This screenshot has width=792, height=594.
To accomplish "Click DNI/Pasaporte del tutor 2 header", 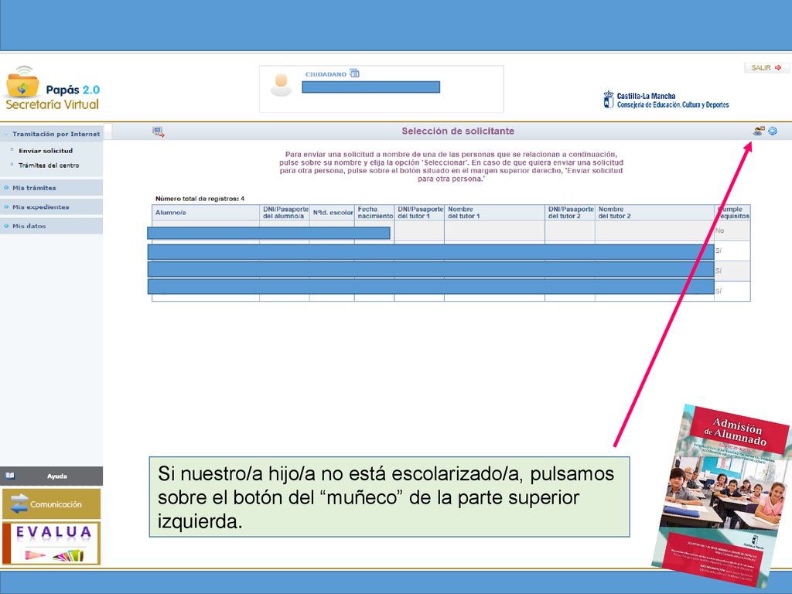I will pyautogui.click(x=571, y=212).
